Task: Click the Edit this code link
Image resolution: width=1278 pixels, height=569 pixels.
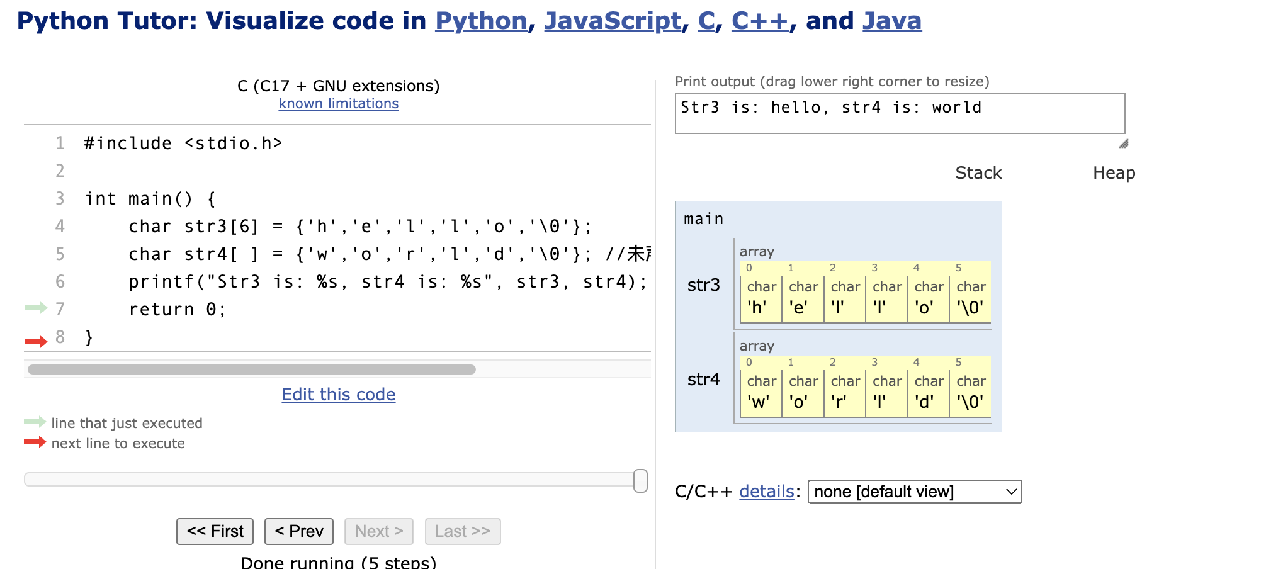Action: tap(339, 395)
